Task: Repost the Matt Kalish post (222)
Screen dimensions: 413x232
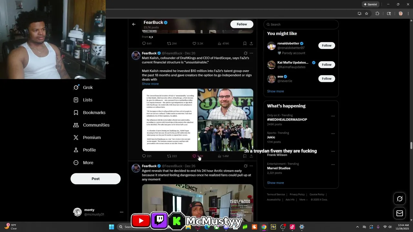Action: [169, 156]
